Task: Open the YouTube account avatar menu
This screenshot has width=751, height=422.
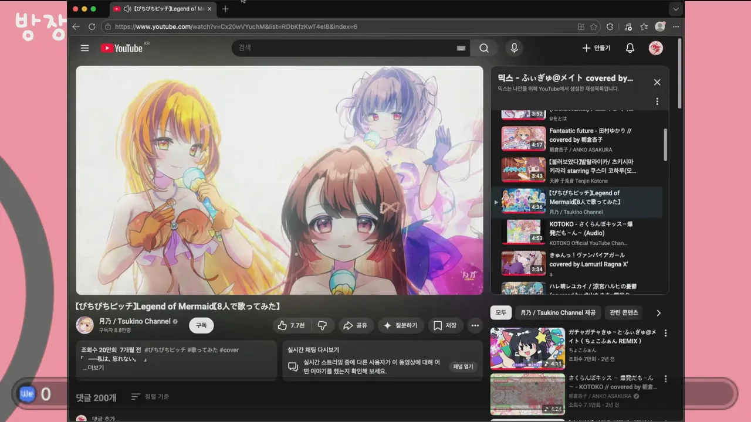Action: (656, 48)
